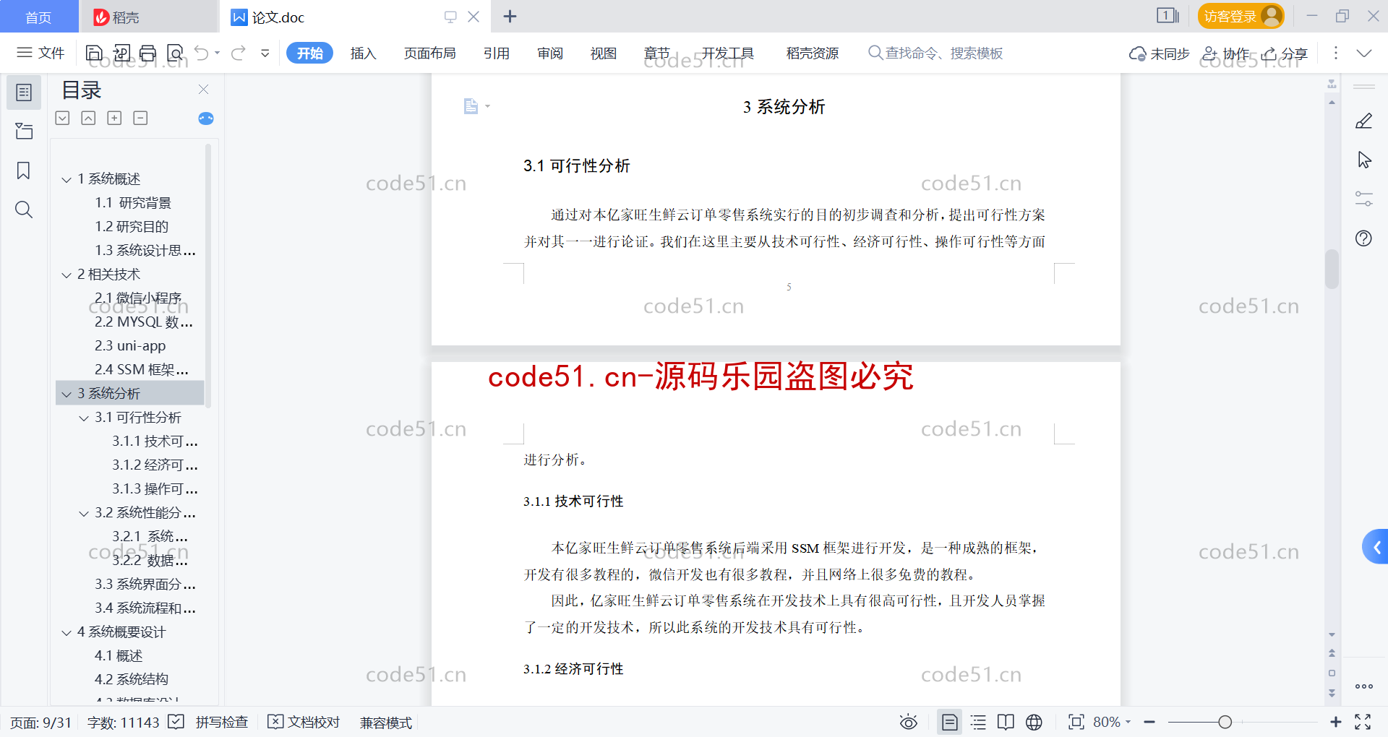This screenshot has height=737, width=1388.
Task: Open the 文件 menu
Action: [x=40, y=53]
